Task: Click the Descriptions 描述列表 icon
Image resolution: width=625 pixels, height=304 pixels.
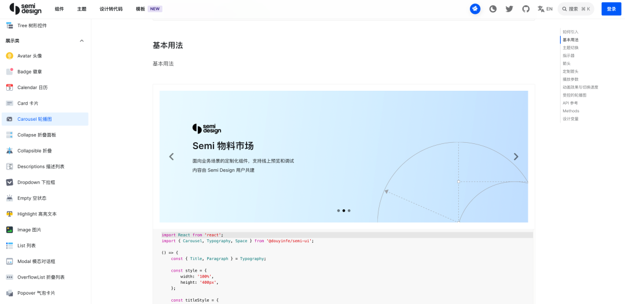Action: (10, 166)
